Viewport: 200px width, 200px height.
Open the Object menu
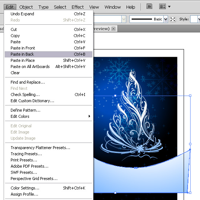[x=26, y=7]
